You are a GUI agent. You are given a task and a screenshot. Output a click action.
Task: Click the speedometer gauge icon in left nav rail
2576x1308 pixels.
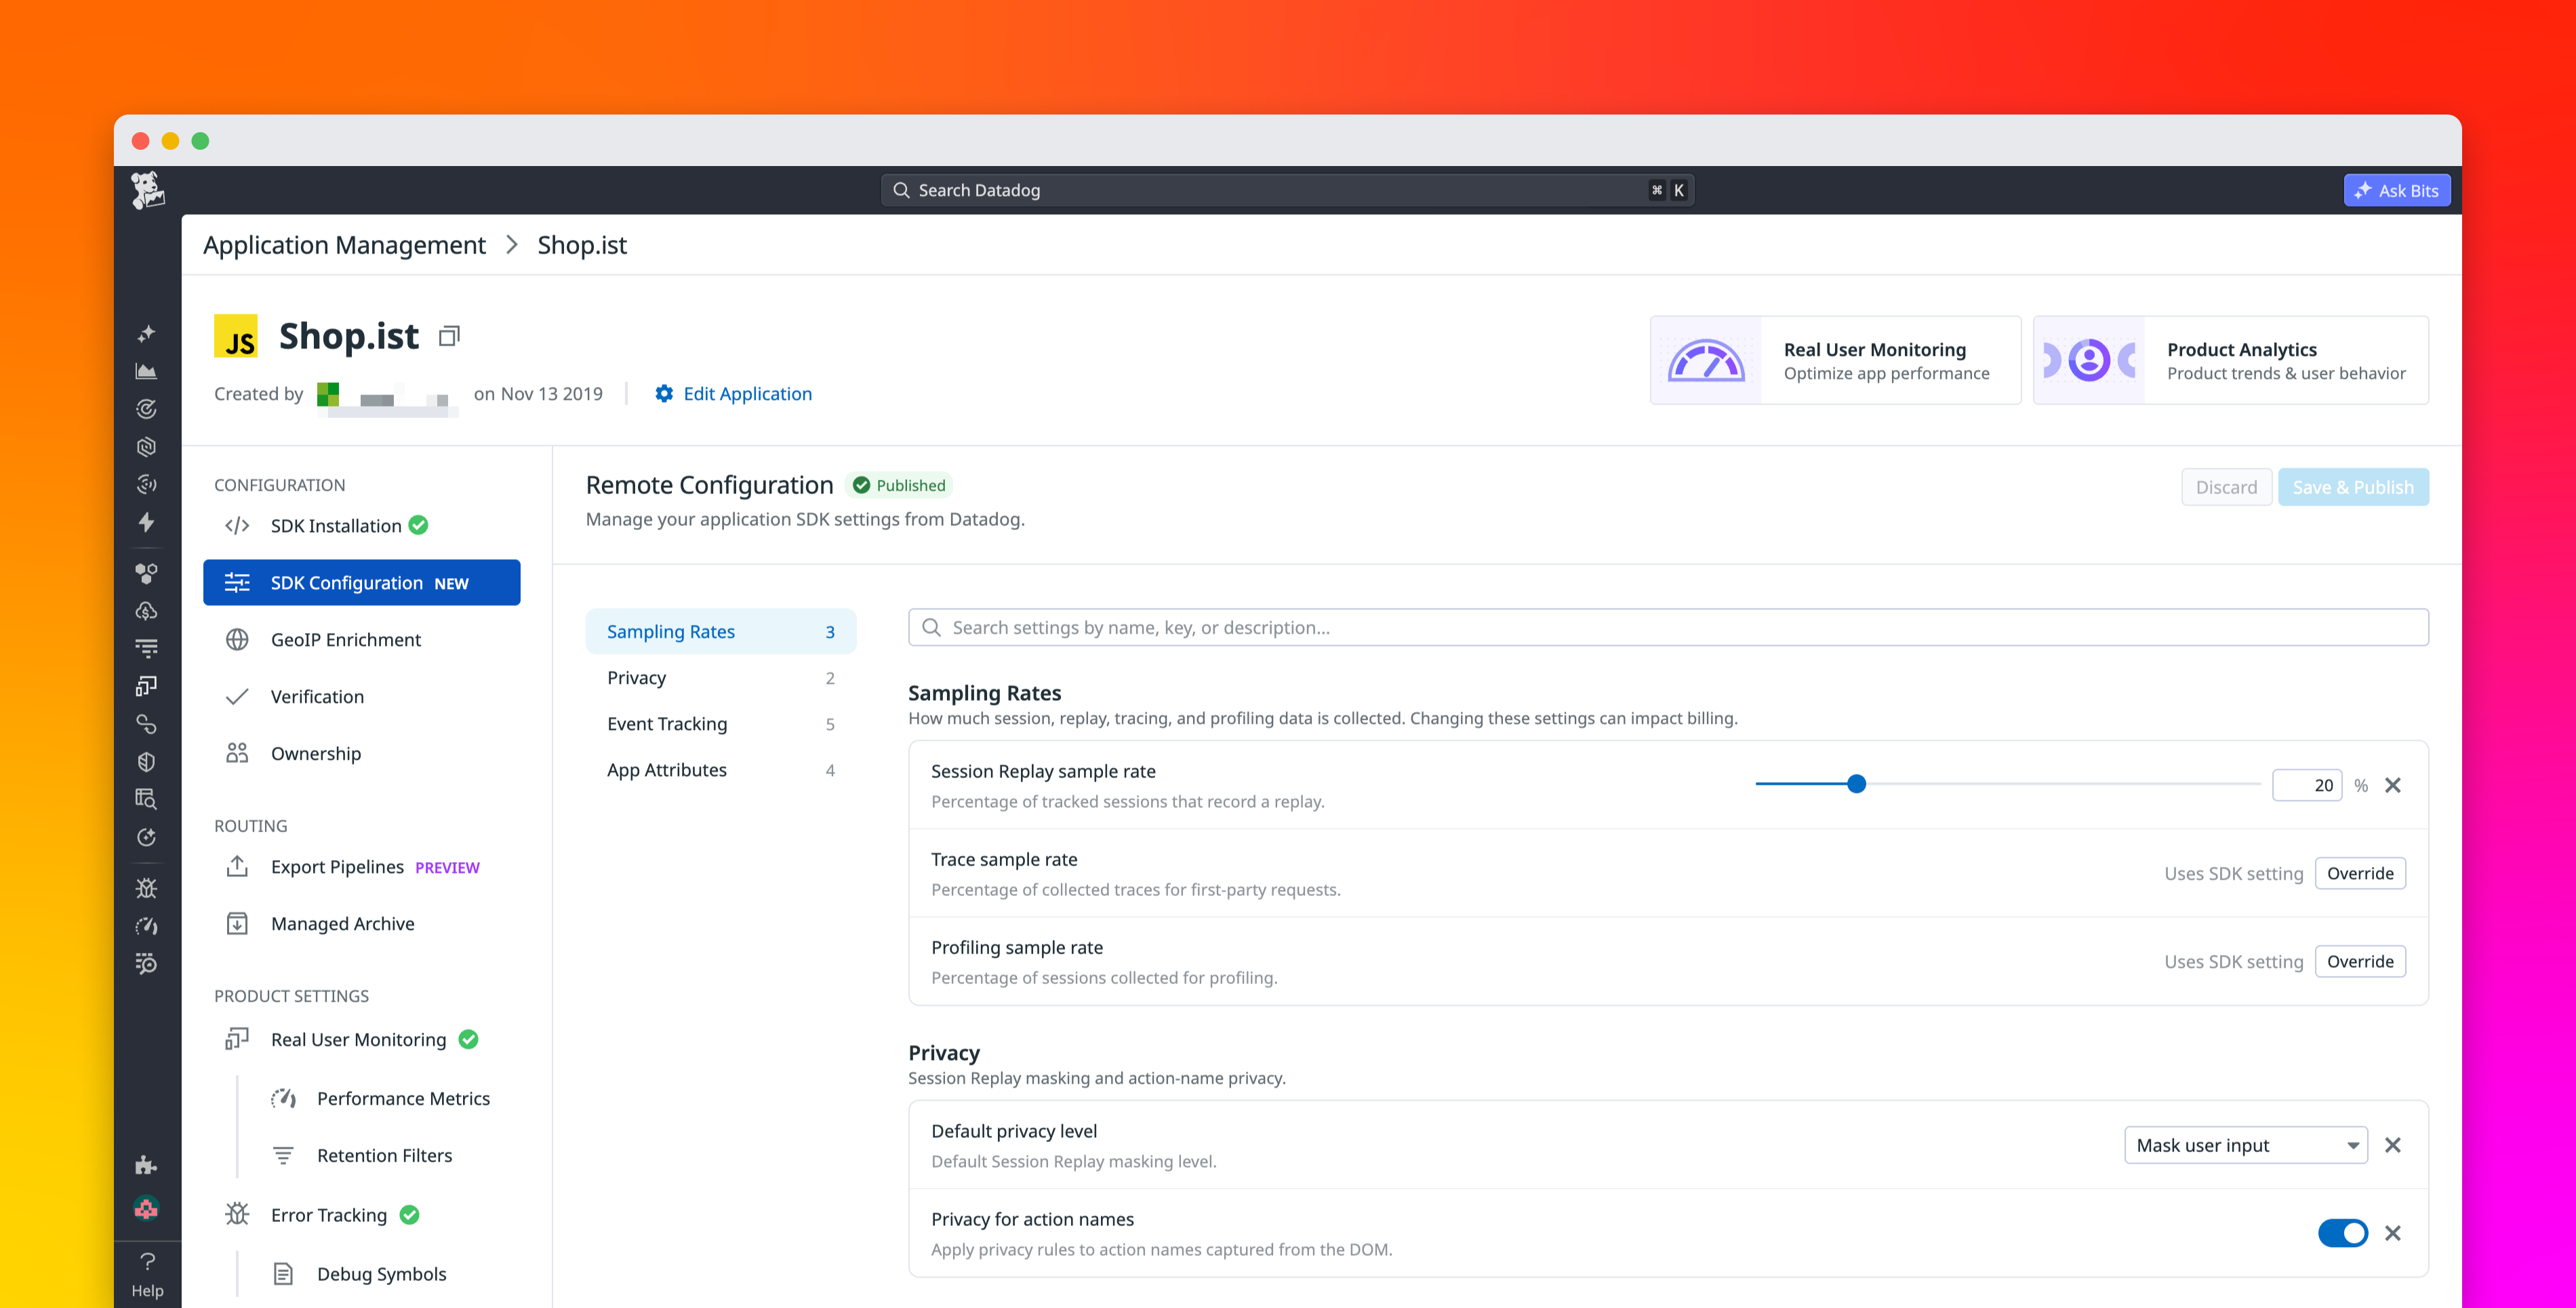click(x=146, y=926)
